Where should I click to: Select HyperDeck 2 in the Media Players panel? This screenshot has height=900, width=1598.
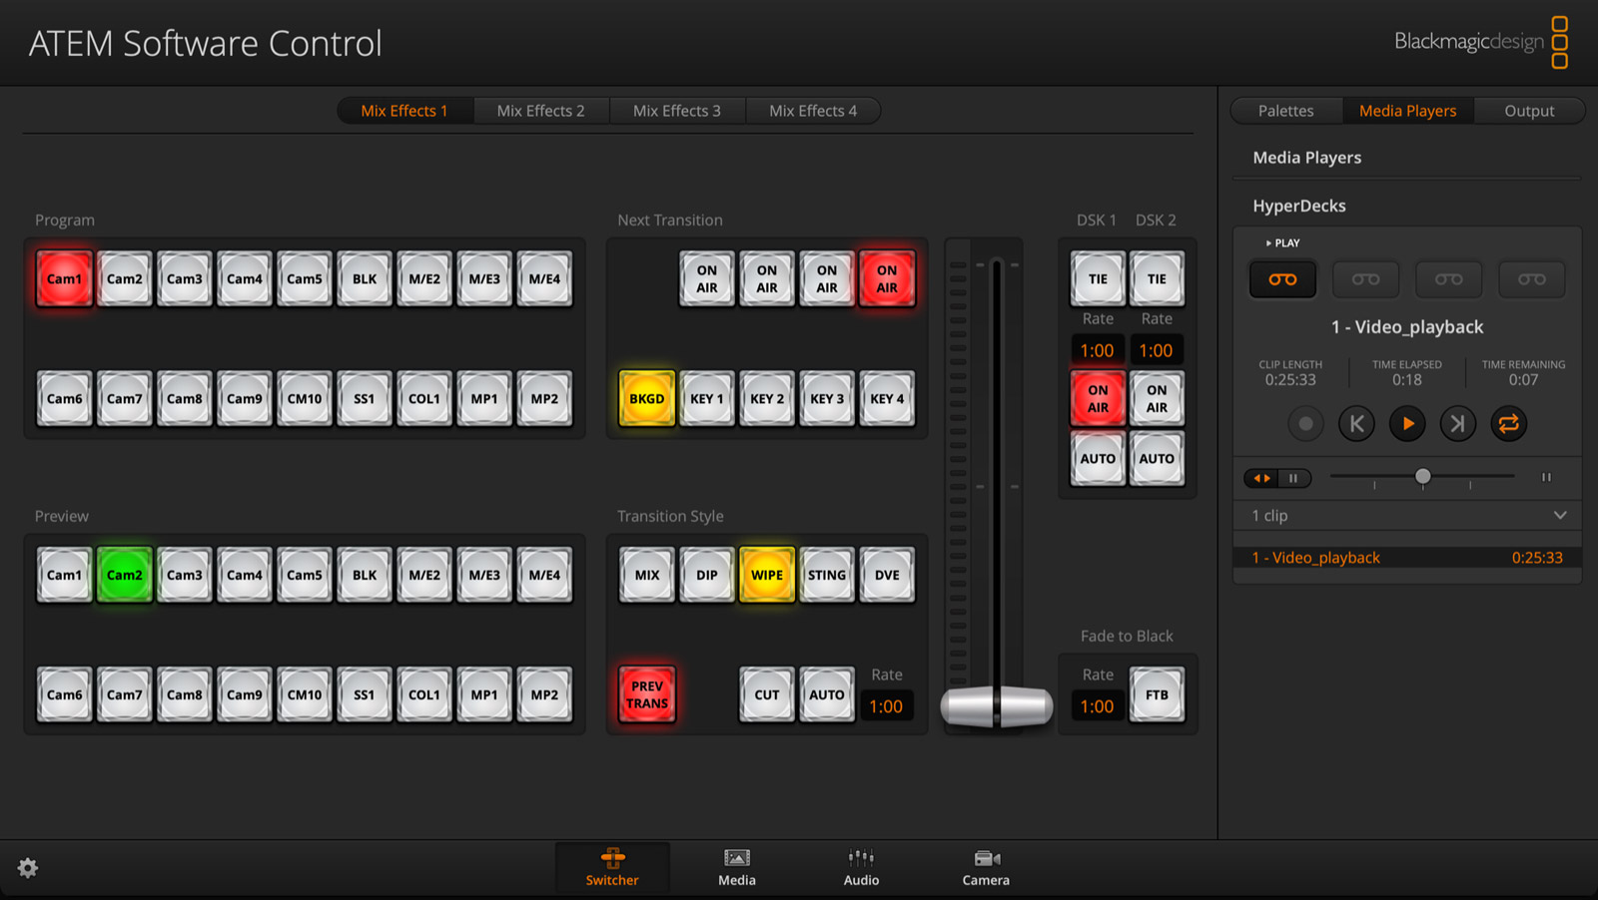pos(1365,279)
